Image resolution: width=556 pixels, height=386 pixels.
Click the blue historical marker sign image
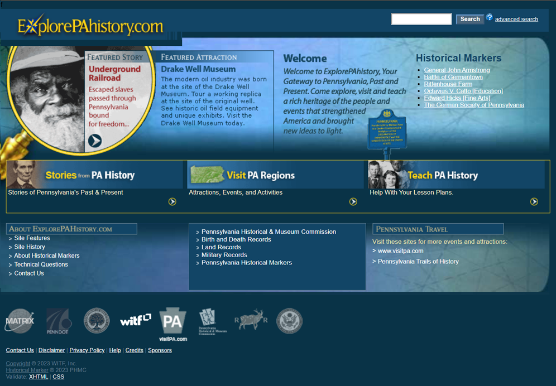coord(387,134)
